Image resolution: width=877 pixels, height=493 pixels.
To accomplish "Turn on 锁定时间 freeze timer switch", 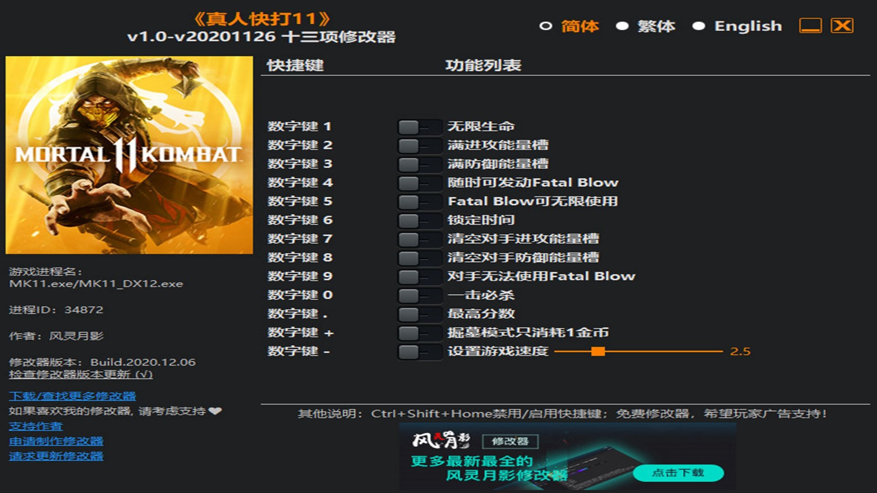I will pyautogui.click(x=418, y=220).
